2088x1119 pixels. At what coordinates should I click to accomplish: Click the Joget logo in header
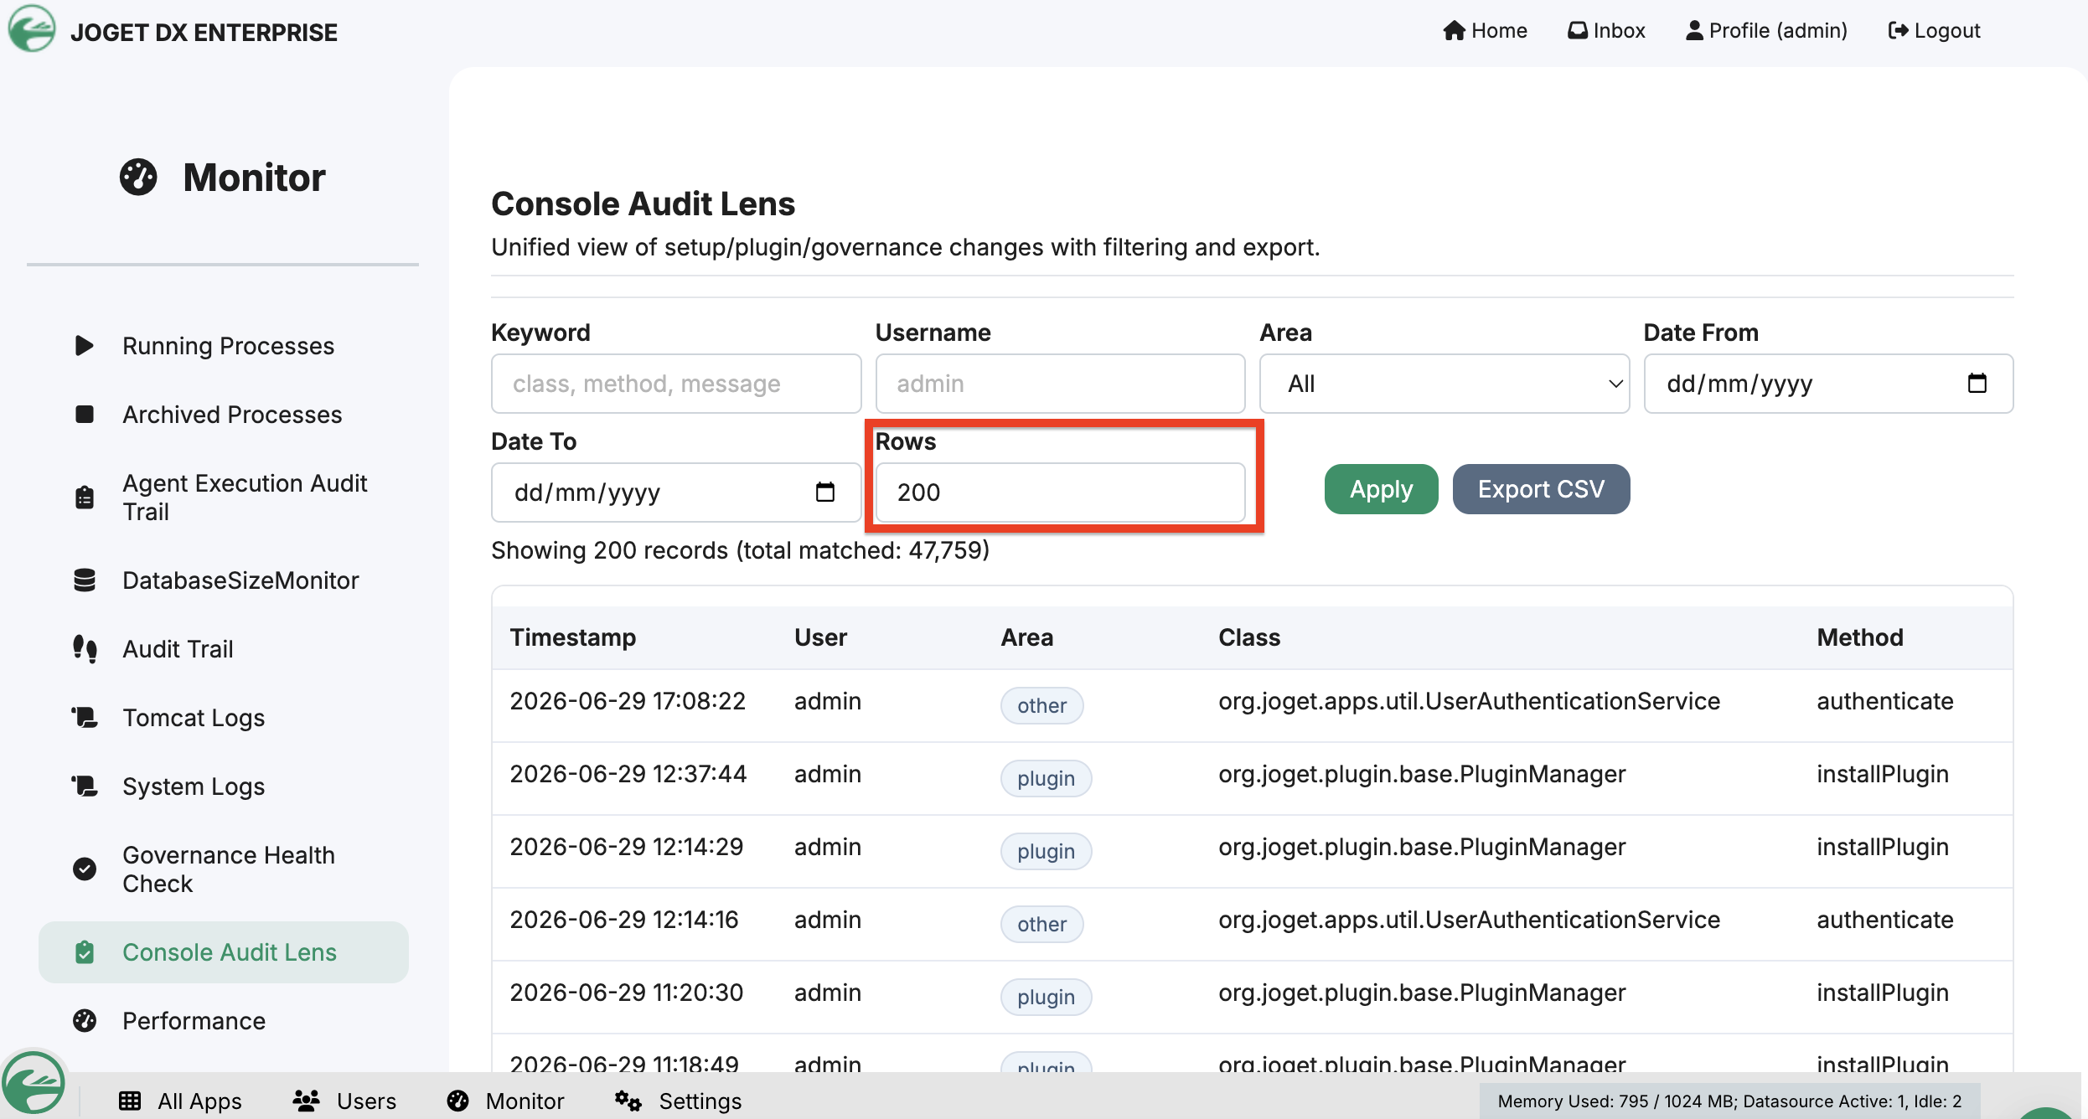tap(31, 29)
